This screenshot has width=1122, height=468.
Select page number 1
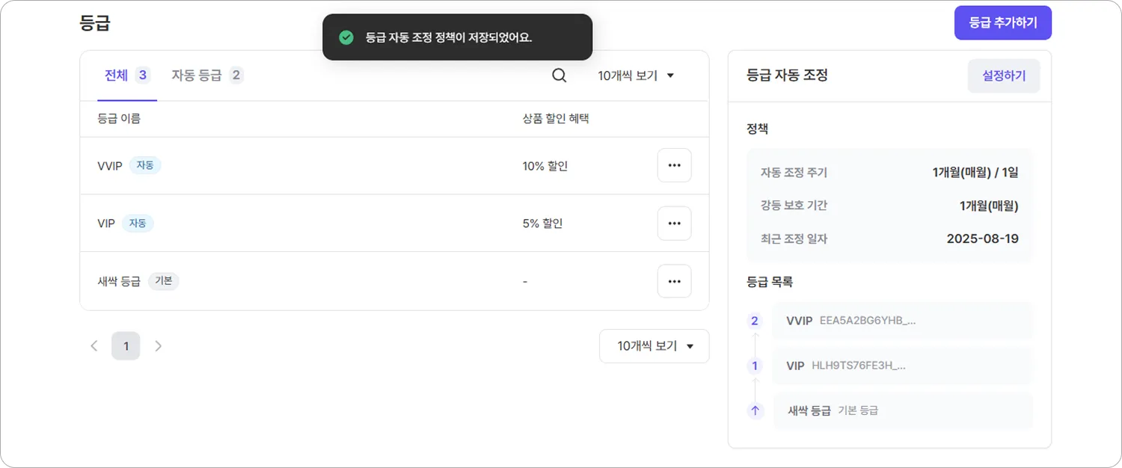[x=126, y=346]
